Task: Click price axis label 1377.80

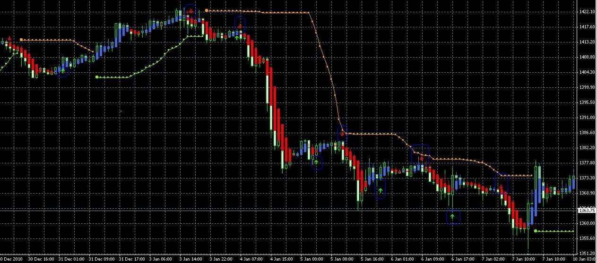Action: (587, 163)
